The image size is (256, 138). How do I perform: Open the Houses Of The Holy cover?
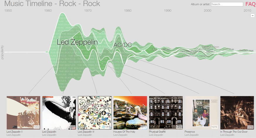click(x=130, y=113)
